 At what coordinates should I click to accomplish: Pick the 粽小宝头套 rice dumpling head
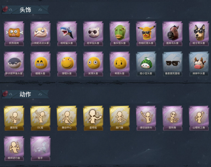click(x=146, y=64)
